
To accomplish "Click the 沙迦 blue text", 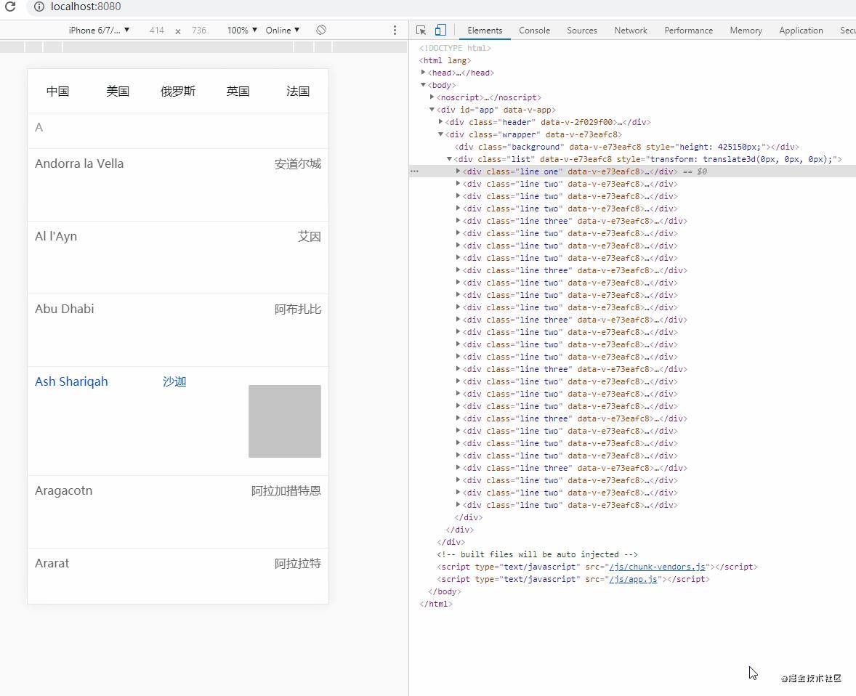I will tap(174, 381).
